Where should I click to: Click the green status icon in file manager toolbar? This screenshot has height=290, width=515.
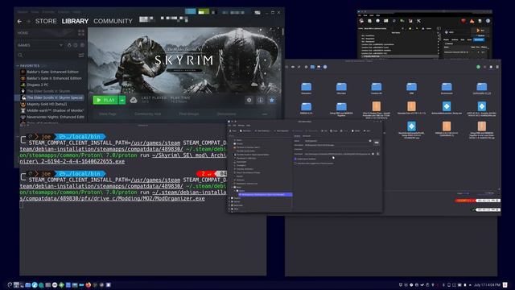[x=478, y=67]
